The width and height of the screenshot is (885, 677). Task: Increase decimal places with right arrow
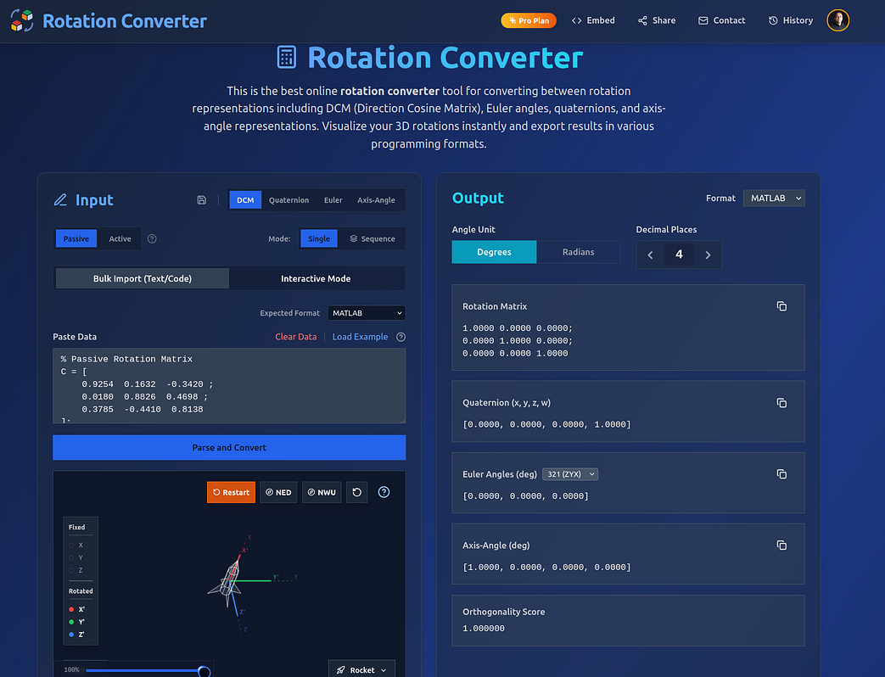pyautogui.click(x=708, y=255)
